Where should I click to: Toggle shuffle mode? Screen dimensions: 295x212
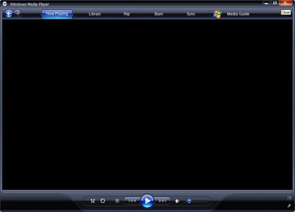click(x=93, y=201)
